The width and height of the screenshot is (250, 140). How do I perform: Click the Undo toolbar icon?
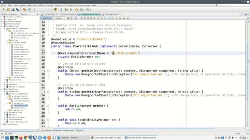24,9
